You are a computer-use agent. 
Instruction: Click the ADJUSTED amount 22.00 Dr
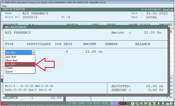155,86
